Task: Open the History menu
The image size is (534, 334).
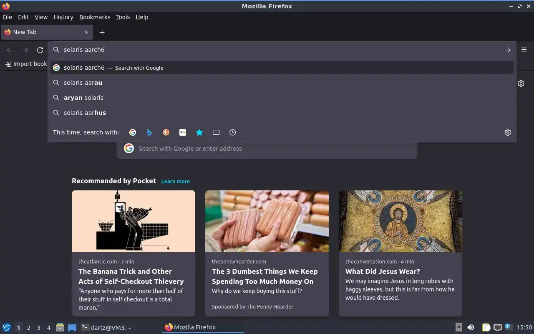Action: [63, 17]
